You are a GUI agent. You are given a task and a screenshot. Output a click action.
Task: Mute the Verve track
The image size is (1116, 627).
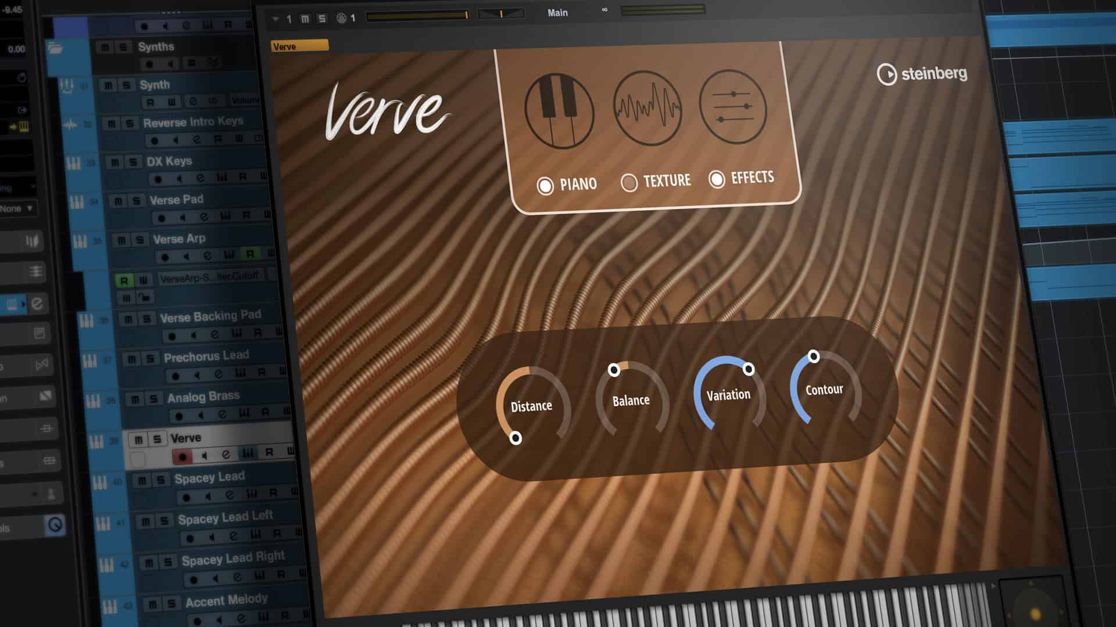point(138,440)
